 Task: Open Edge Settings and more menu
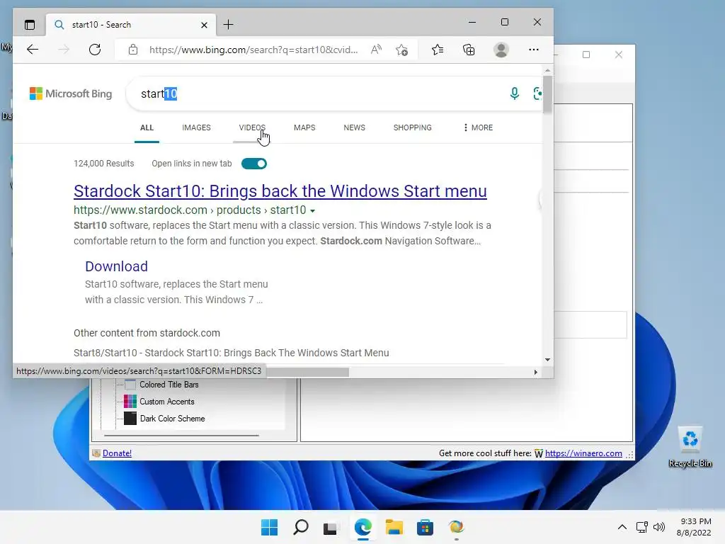point(534,50)
